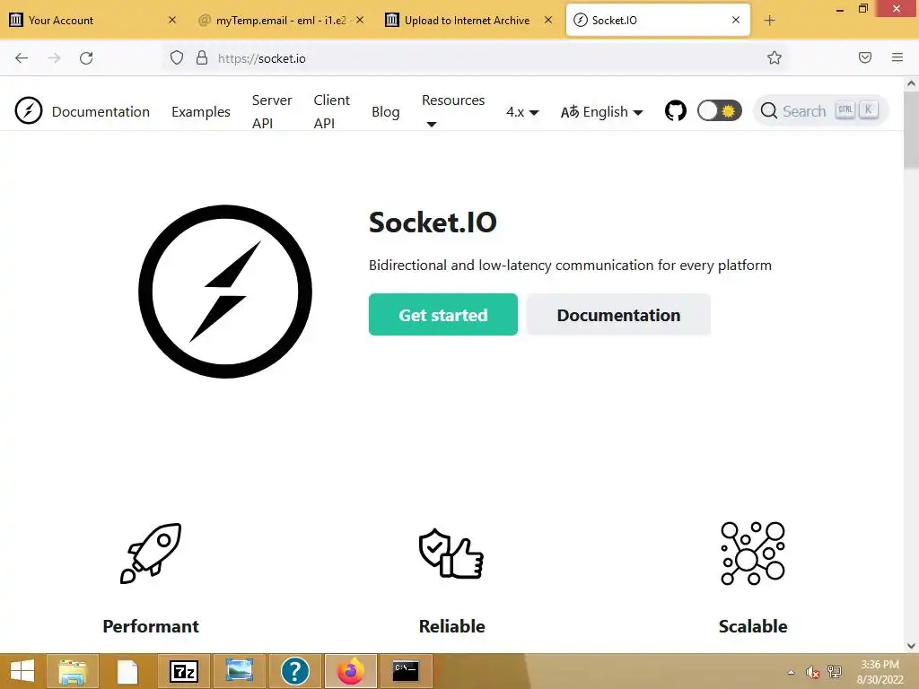The height and width of the screenshot is (689, 919).
Task: Open Command Prompt from taskbar
Action: tap(406, 671)
